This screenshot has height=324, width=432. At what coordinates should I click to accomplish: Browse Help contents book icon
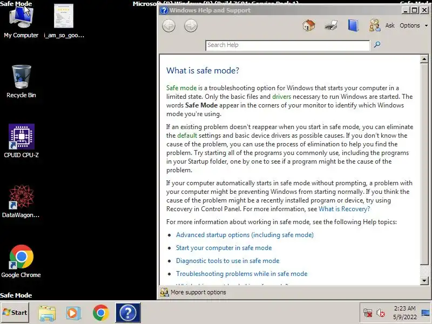(x=353, y=25)
